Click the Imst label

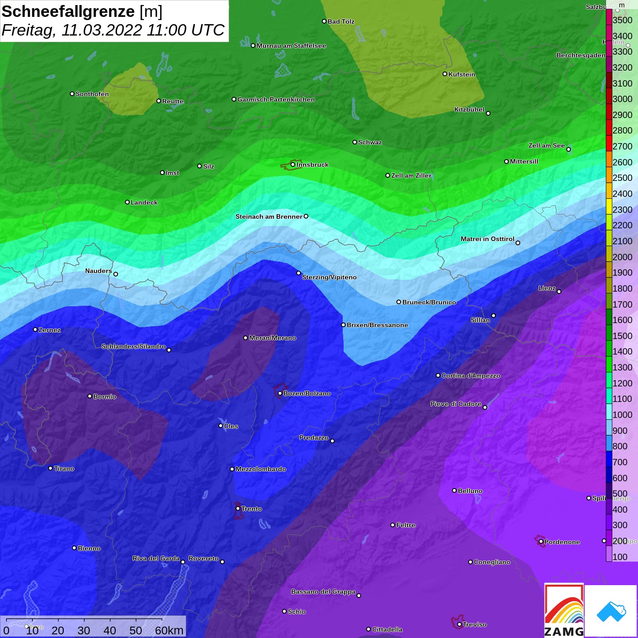click(172, 173)
